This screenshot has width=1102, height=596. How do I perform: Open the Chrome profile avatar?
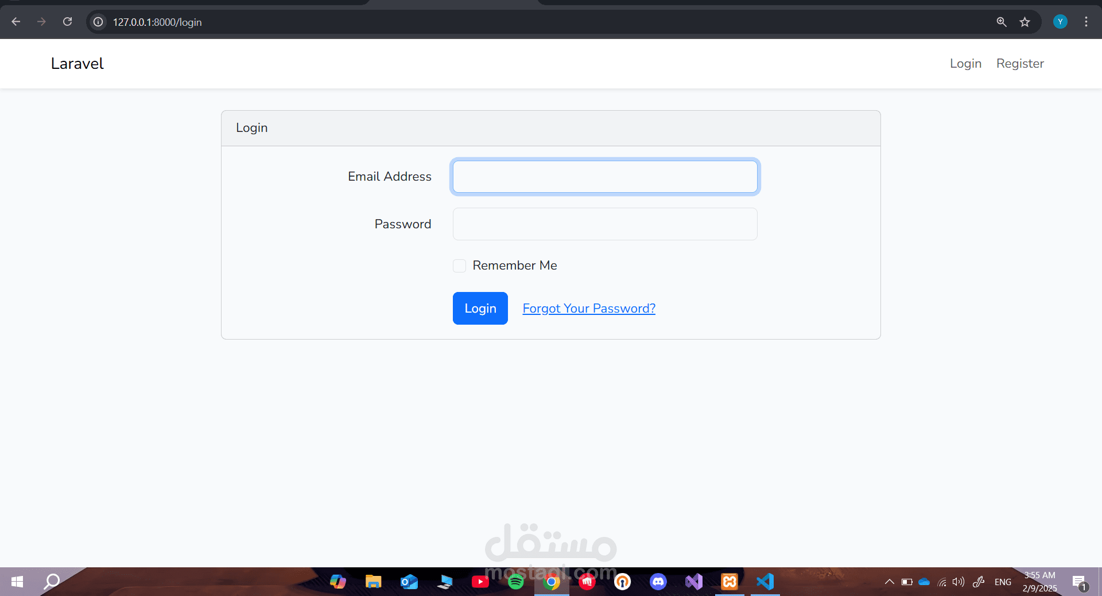pyautogui.click(x=1060, y=22)
